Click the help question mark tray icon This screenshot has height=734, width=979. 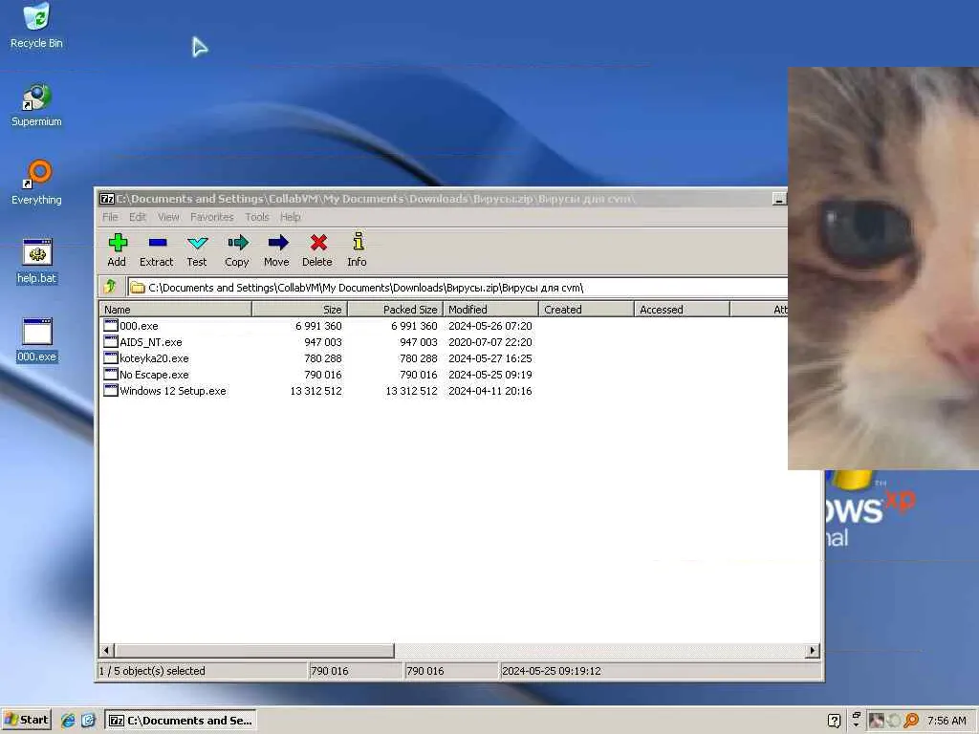(x=834, y=721)
